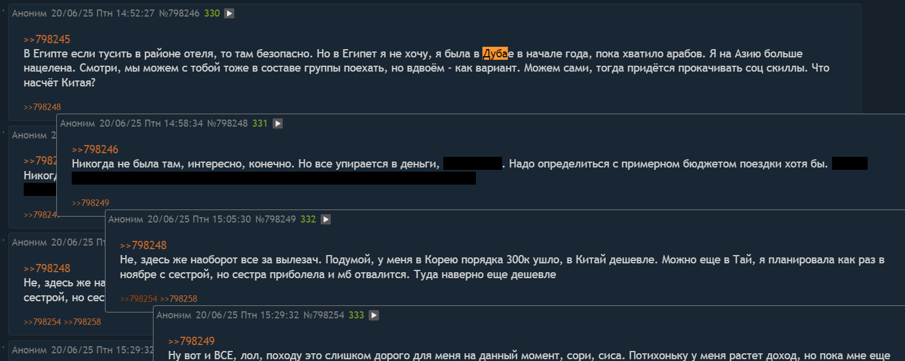Open reply link >>798254 below post 332 preview

tap(139, 299)
